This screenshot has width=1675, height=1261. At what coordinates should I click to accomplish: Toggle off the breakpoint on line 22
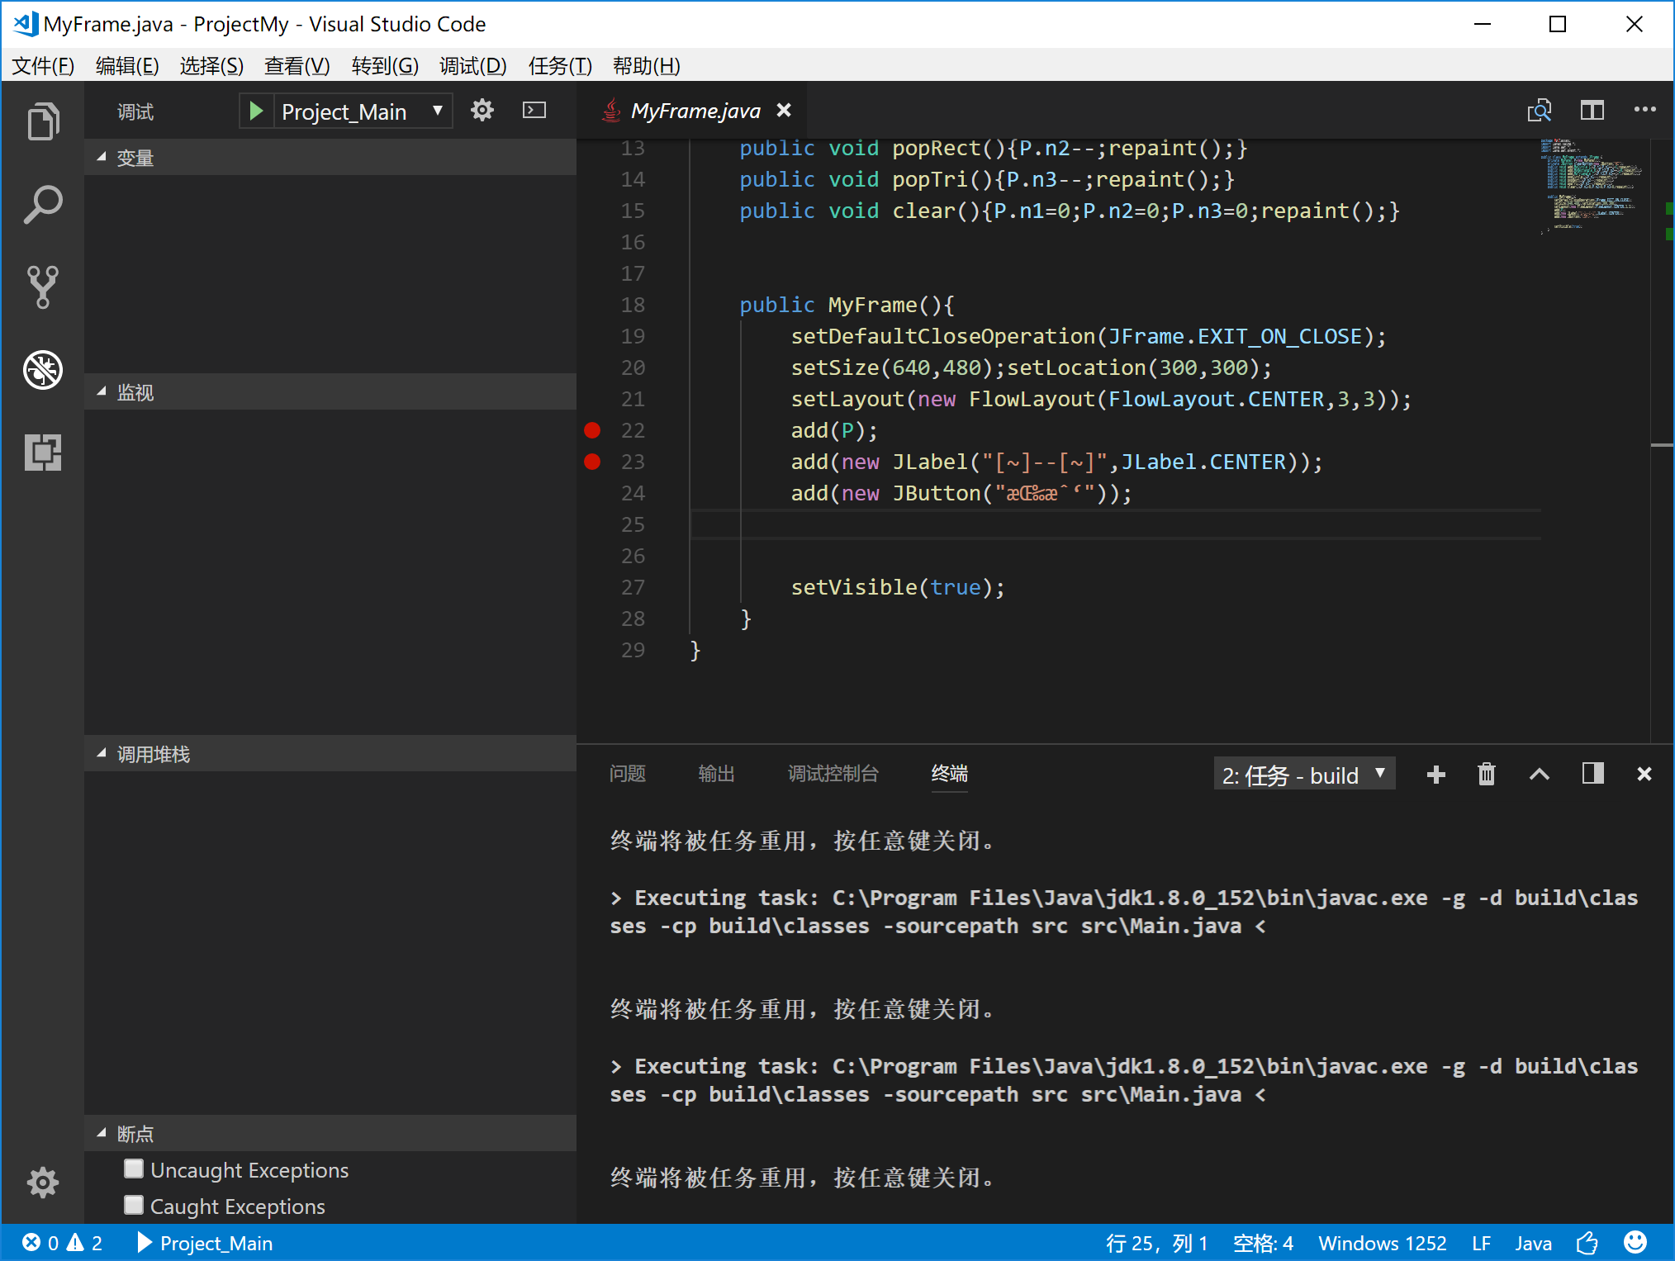pyautogui.click(x=592, y=430)
